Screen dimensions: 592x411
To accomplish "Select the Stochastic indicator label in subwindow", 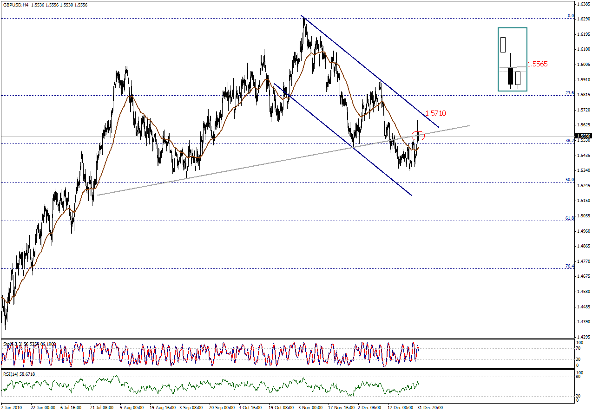I will pos(29,344).
